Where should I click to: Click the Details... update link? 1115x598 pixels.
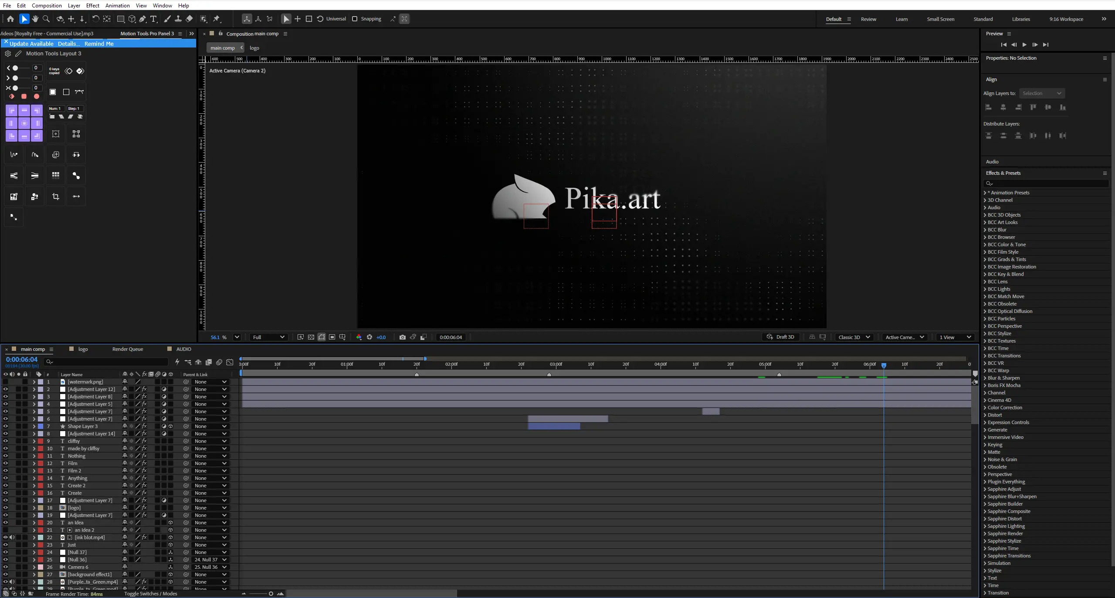[69, 44]
